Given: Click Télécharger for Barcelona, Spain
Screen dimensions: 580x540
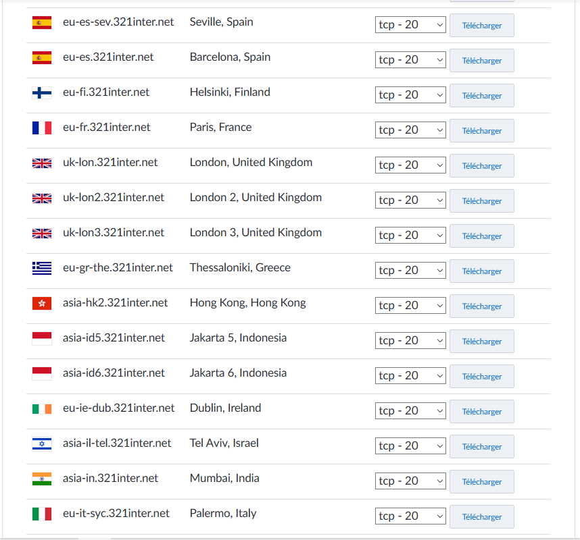Looking at the screenshot, I should point(481,60).
